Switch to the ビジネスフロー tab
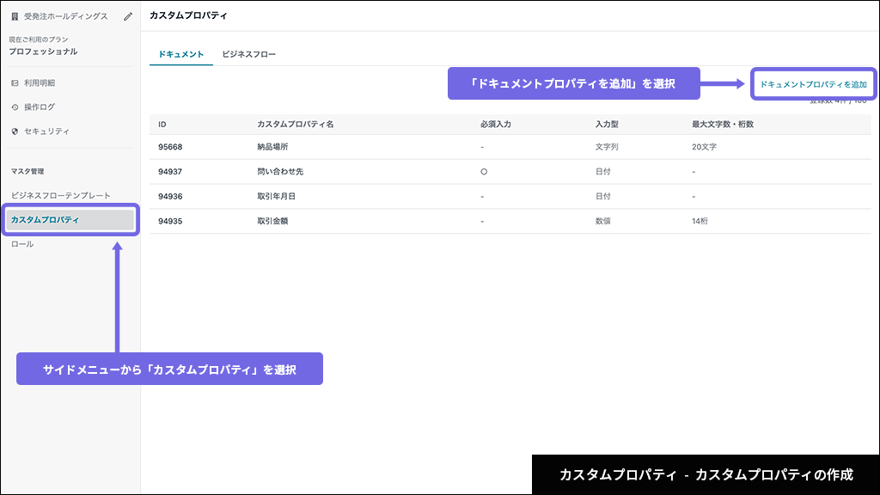 (x=248, y=54)
